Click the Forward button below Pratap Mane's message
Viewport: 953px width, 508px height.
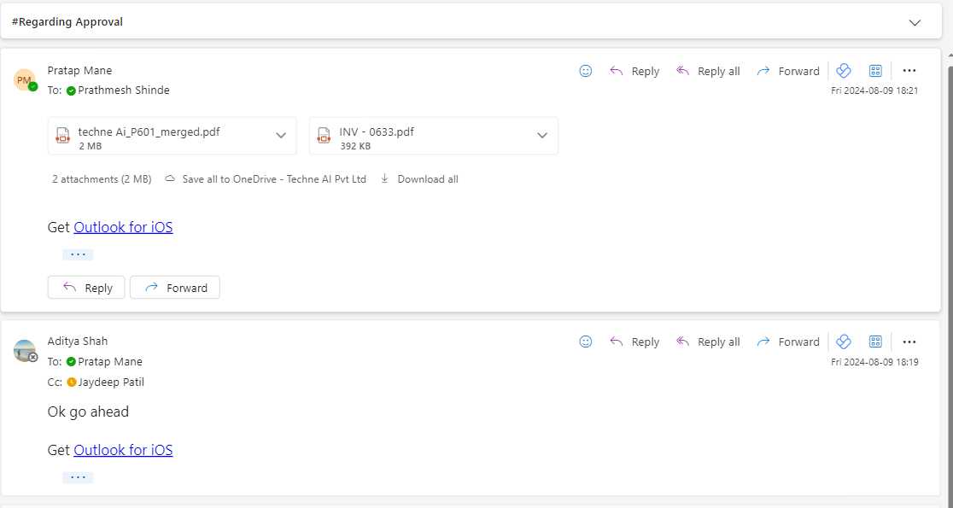175,288
